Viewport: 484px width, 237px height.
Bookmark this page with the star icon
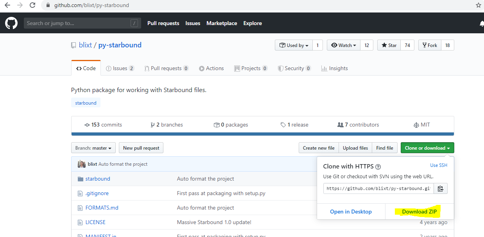pos(479,5)
